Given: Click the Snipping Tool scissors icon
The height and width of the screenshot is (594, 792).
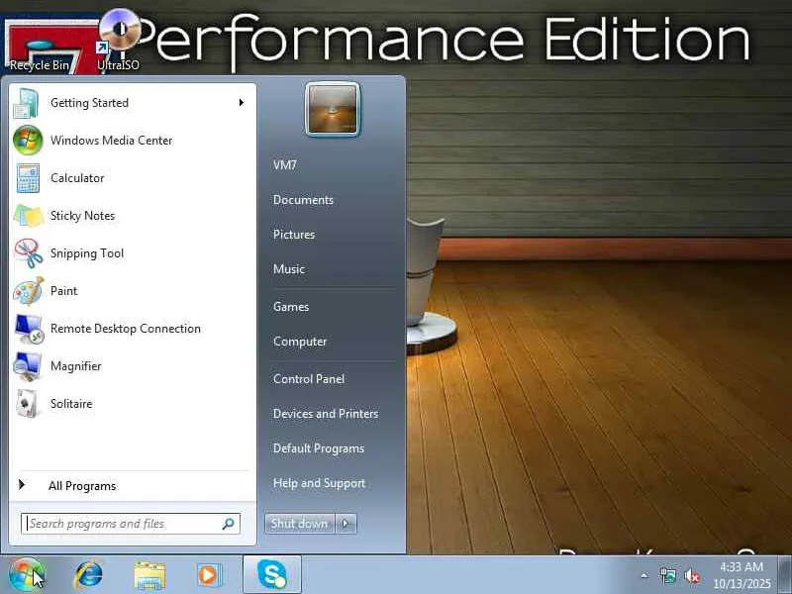Looking at the screenshot, I should (28, 253).
